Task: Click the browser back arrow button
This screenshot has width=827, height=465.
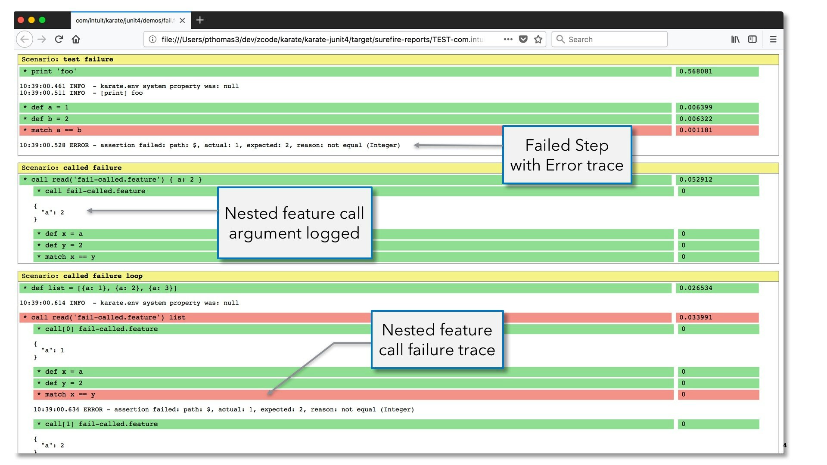Action: (25, 39)
